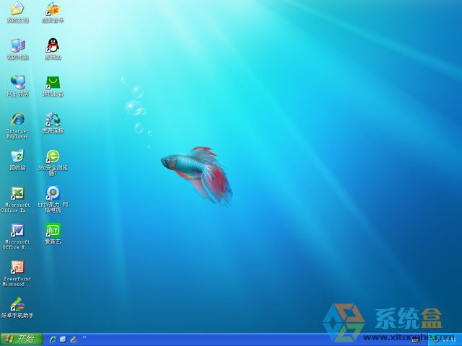Viewport: 462px width, 346px height.
Task: Select the top-right desktop shortcut with orange icon
Action: coord(53,9)
